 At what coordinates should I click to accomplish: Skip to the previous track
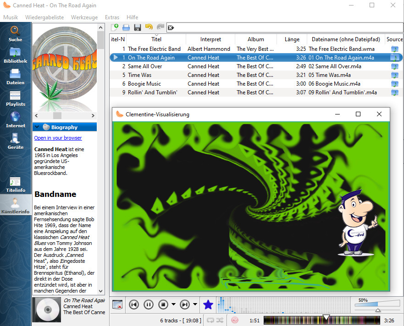134,304
